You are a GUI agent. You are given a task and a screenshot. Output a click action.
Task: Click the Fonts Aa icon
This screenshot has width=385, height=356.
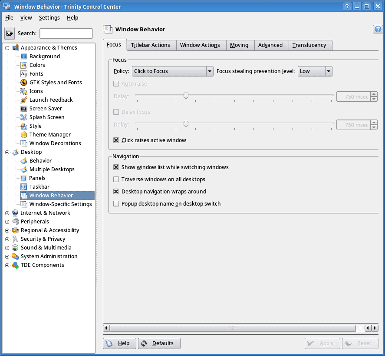click(x=24, y=74)
